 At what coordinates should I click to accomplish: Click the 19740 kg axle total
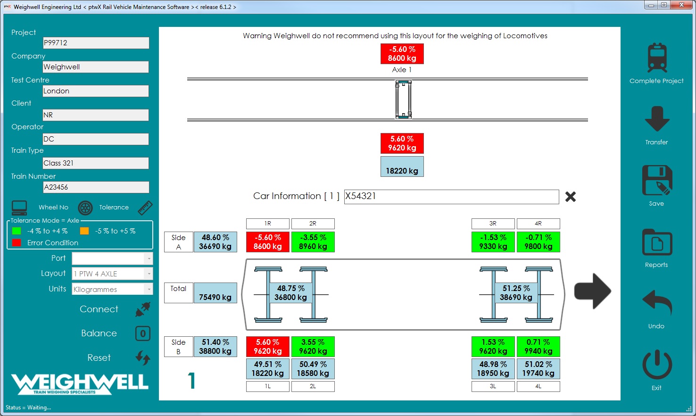[x=539, y=369]
